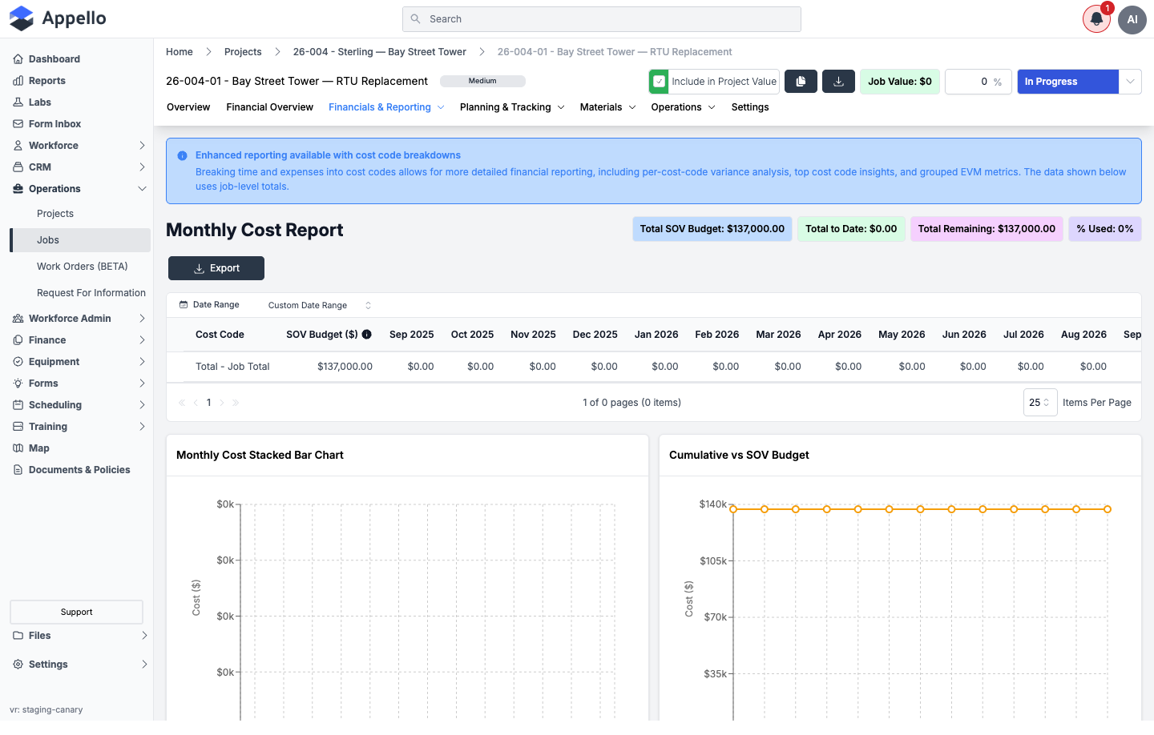Edit the percent complete input field
Image resolution: width=1154 pixels, height=735 pixels.
click(978, 82)
